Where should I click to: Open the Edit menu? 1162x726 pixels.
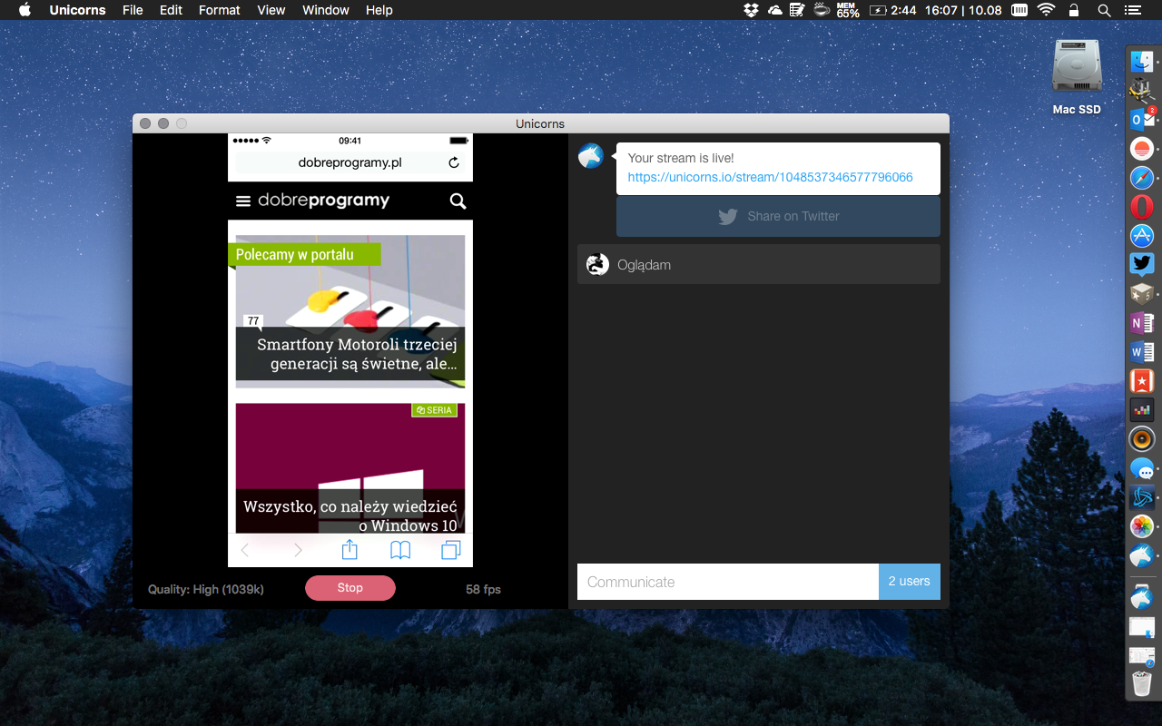[171, 10]
